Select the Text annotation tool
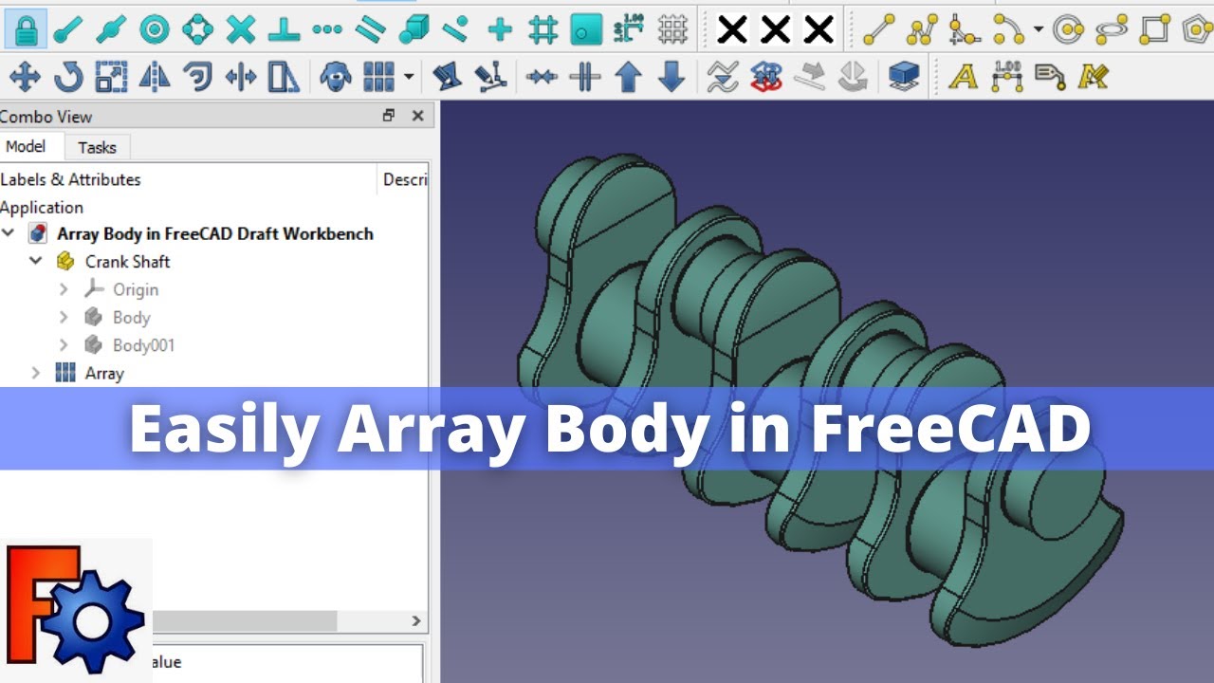The image size is (1214, 683). pos(964,76)
